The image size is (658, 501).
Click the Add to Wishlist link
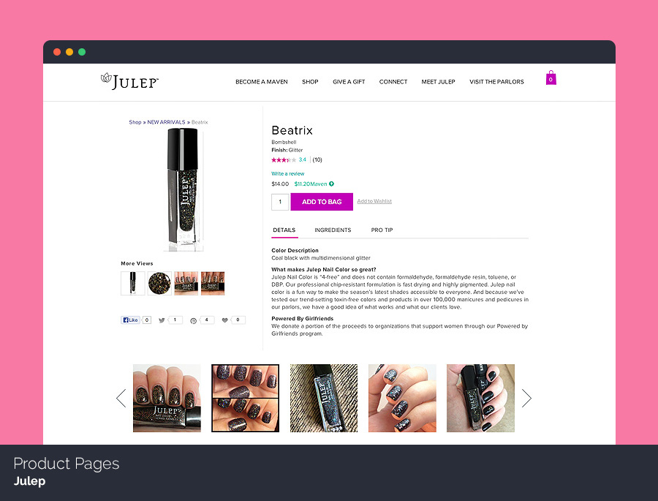374,202
